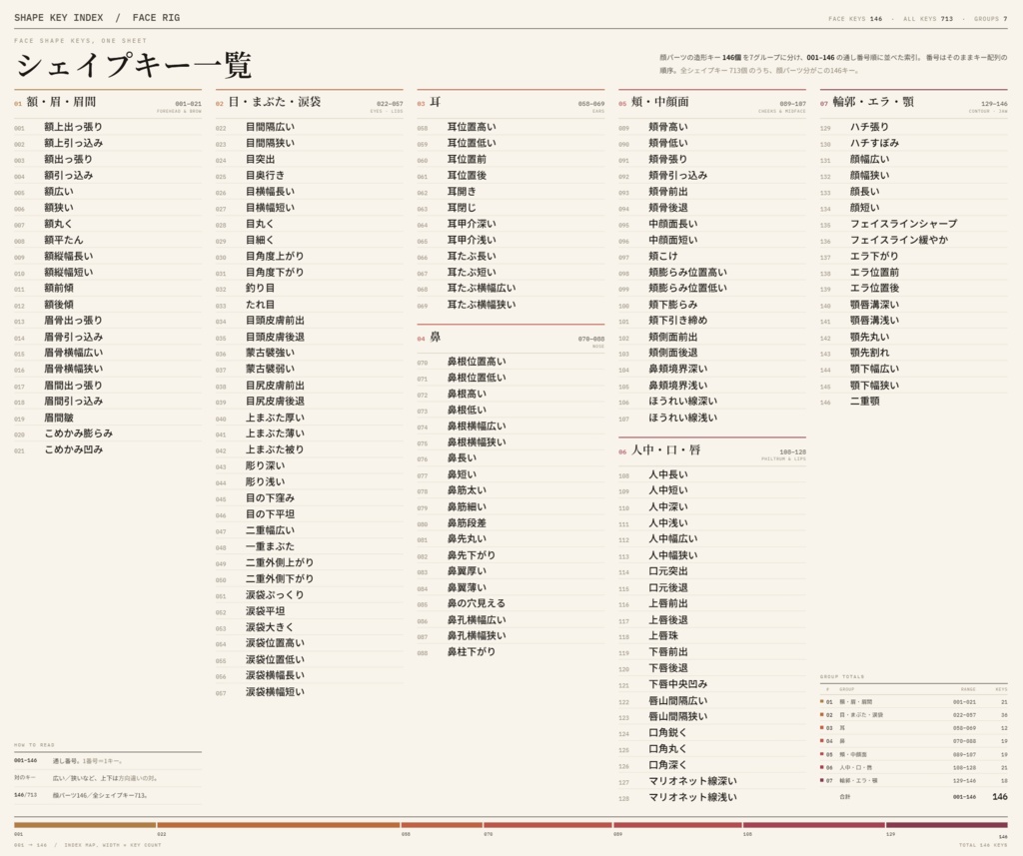The height and width of the screenshot is (856, 1023).
Task: Select index map segment starting at 129
Action: click(x=947, y=825)
